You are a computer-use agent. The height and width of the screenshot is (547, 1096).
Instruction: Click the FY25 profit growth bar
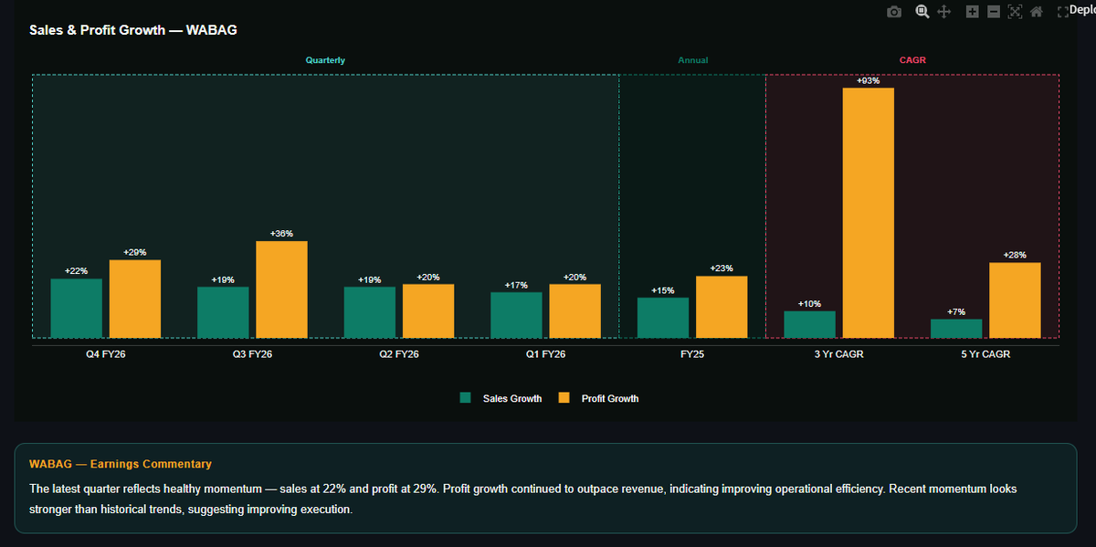pos(722,307)
